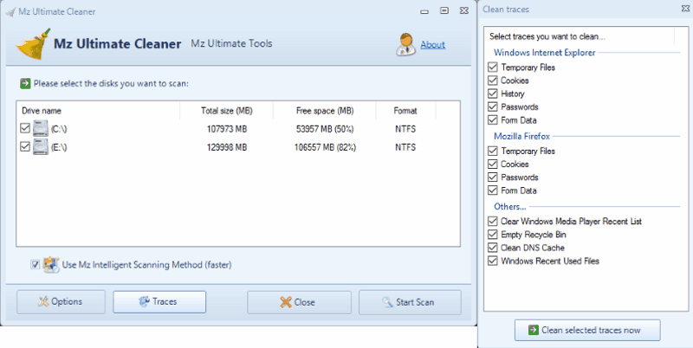Toggle the History checkbox

[492, 93]
